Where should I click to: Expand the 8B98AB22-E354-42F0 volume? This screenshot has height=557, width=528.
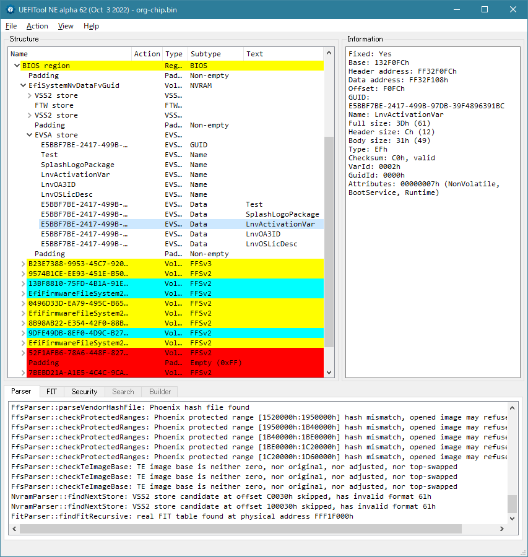point(23,323)
